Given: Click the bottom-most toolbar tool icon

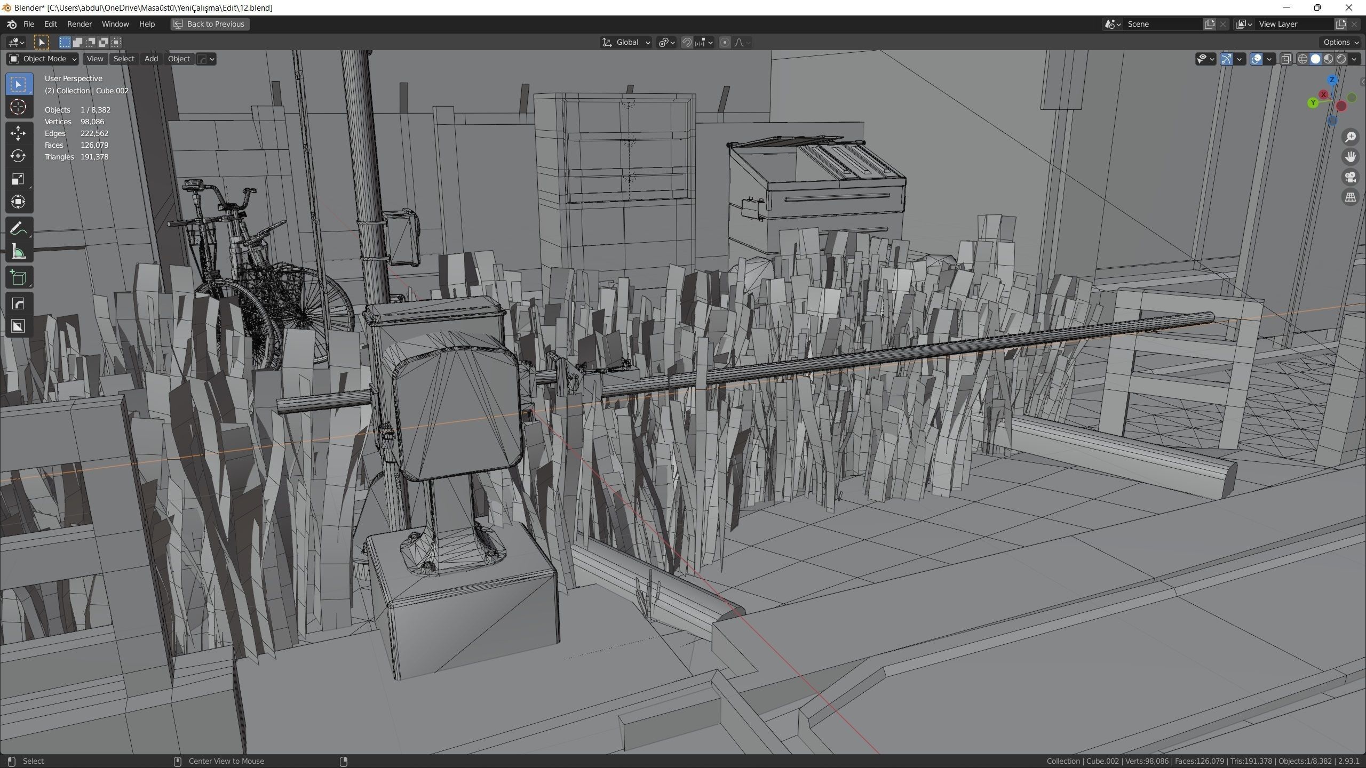Looking at the screenshot, I should (x=18, y=326).
